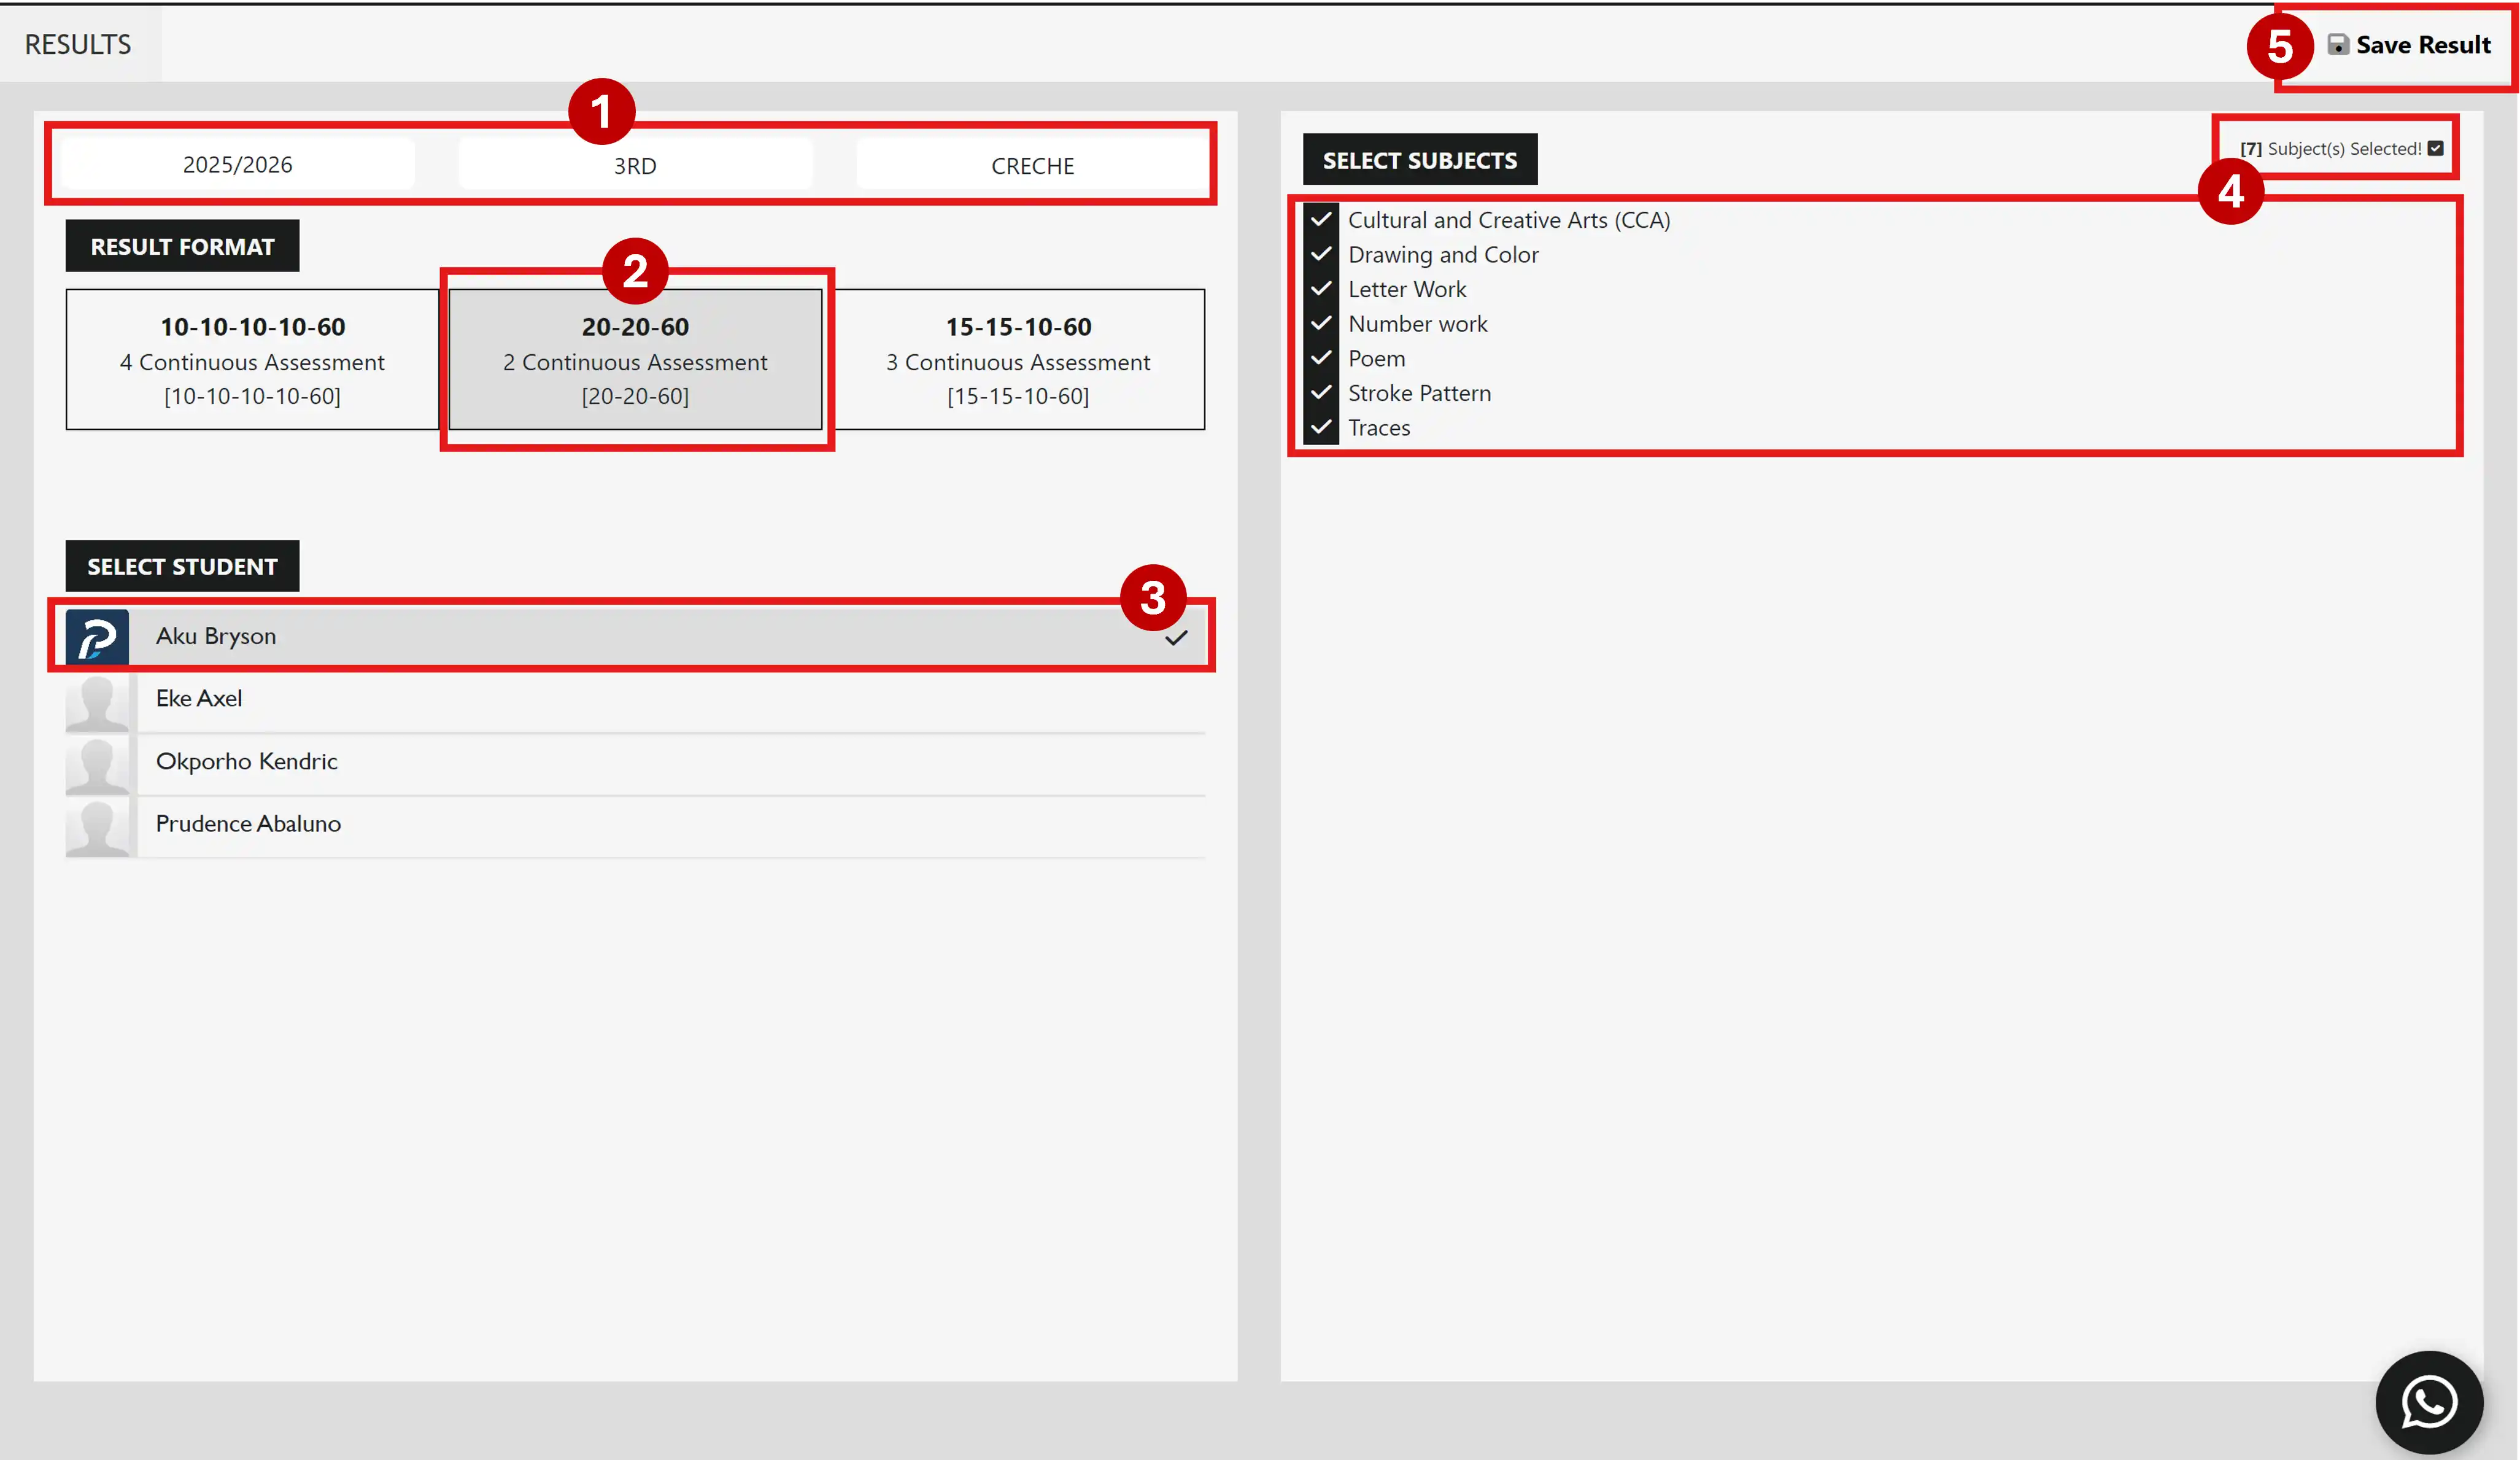Image resolution: width=2520 pixels, height=1460 pixels.
Task: Choose the 15-15-10-60 result format
Action: (x=1018, y=359)
